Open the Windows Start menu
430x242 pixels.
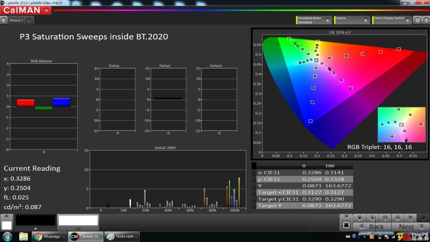(7, 237)
